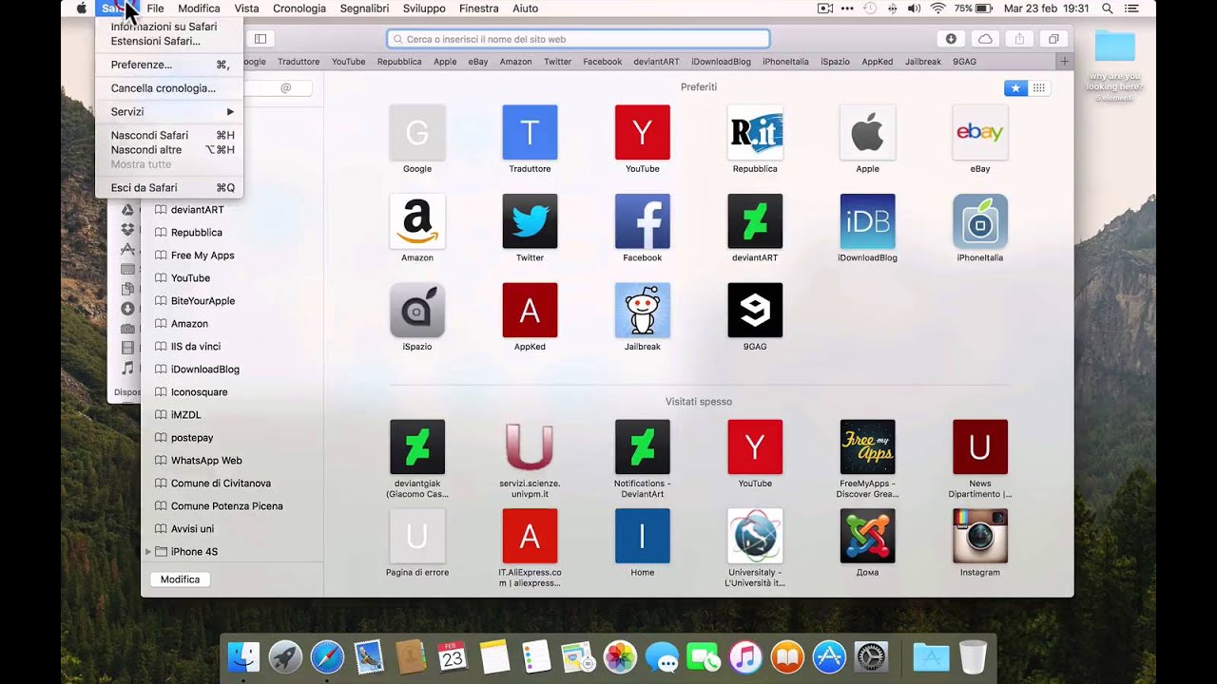Choose Nascondi altre

coord(169,150)
